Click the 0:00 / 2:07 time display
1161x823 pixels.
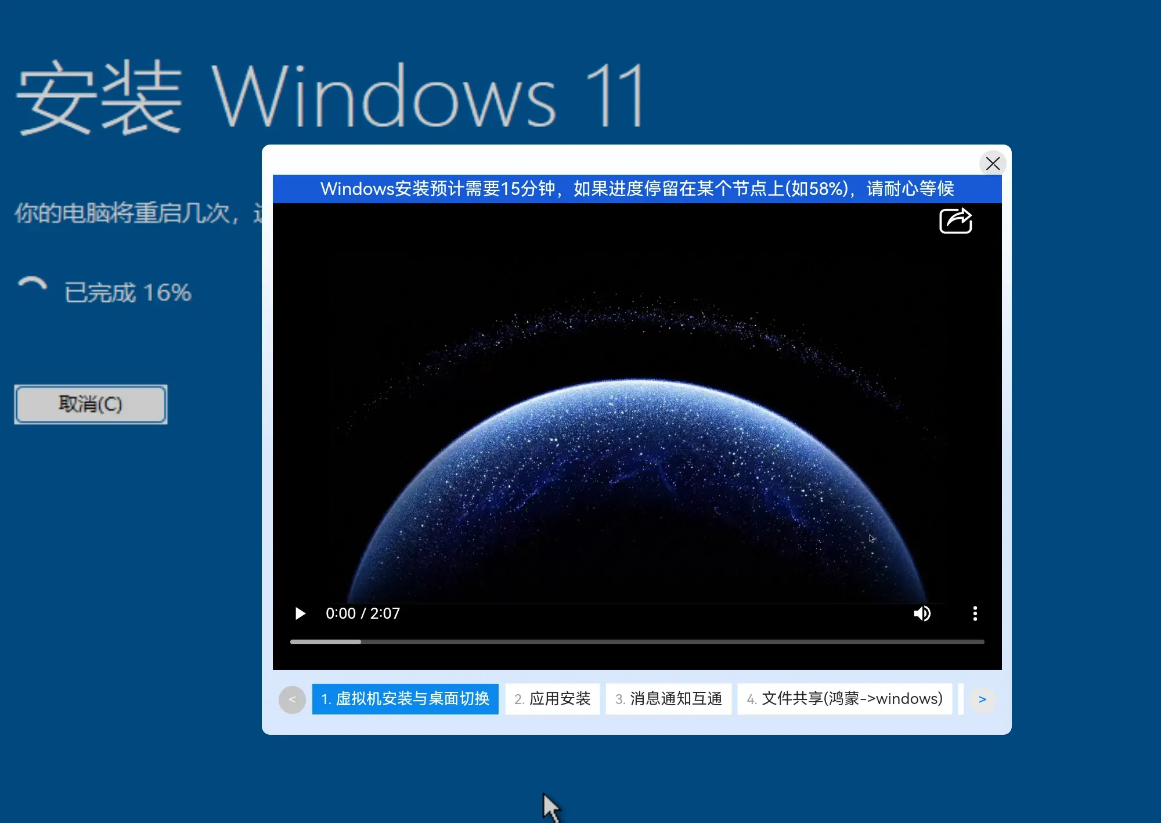363,613
